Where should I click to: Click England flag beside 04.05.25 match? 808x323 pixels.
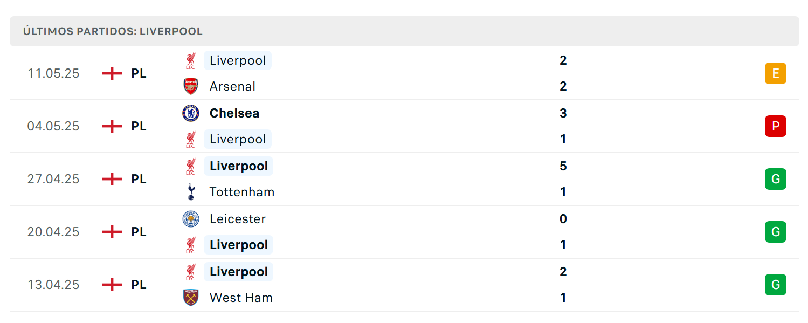point(112,126)
